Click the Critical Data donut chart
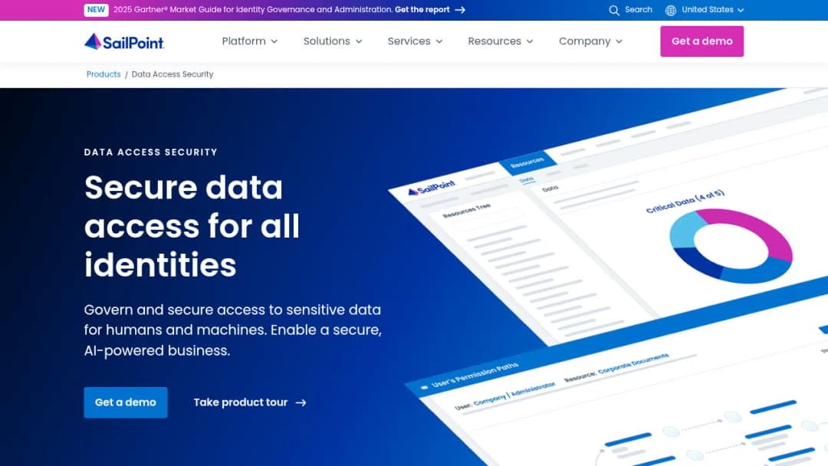 [x=731, y=246]
